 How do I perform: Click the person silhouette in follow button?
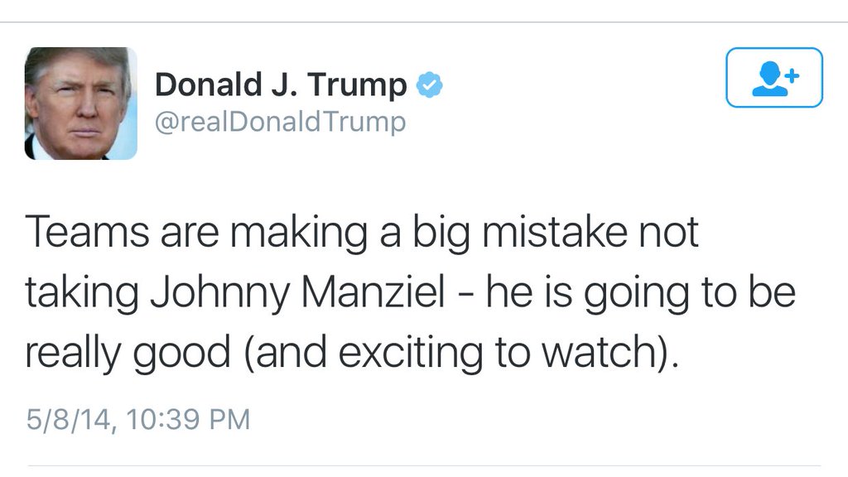pos(770,80)
